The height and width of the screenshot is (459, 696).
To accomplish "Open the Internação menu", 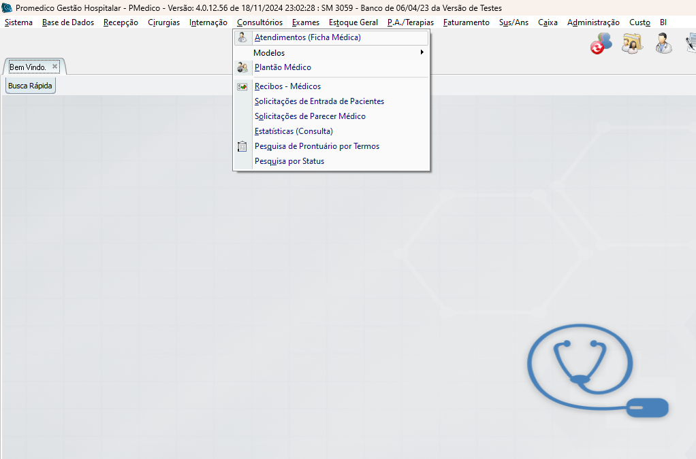I will [x=208, y=22].
